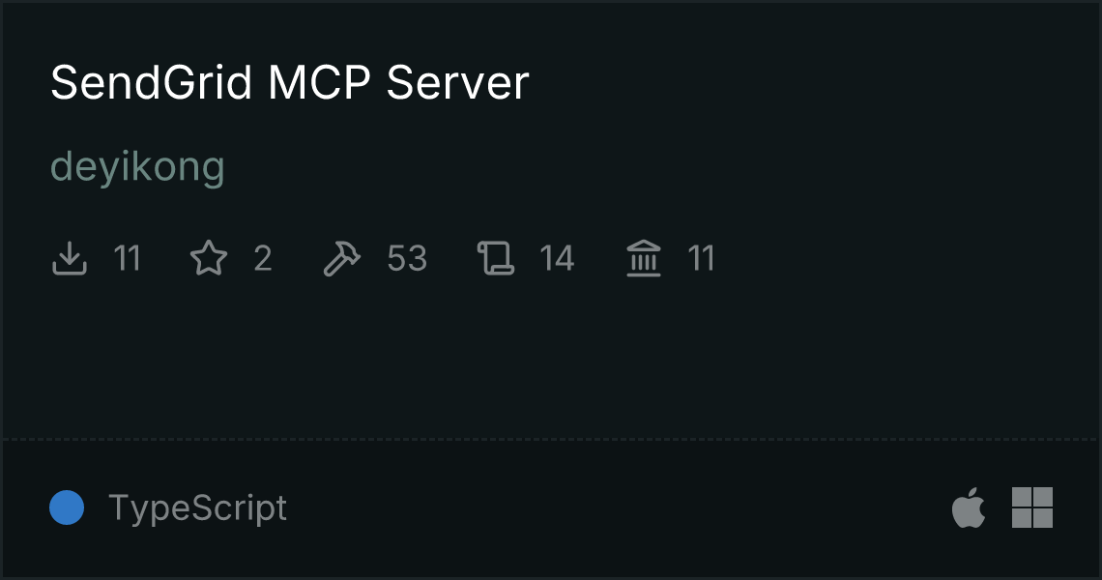The height and width of the screenshot is (580, 1102).
Task: Click the TypeScript language label
Action: (x=197, y=507)
